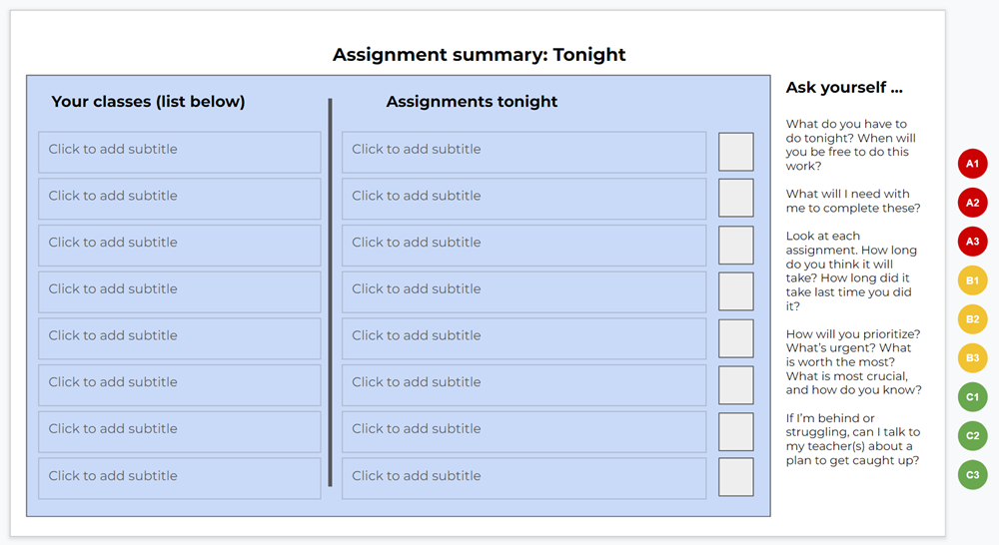Select the yellow B2 circle
Viewport: 999px width, 545px height.
click(x=972, y=319)
